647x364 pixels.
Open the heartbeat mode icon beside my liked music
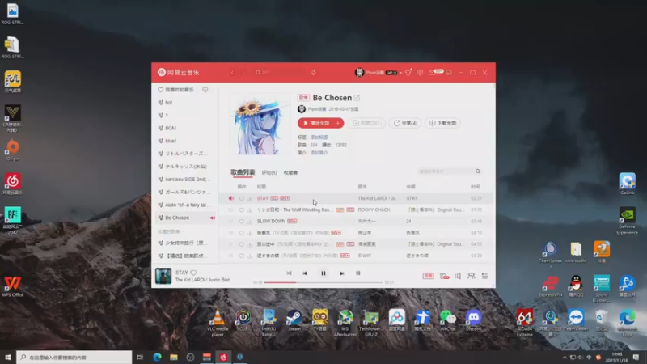(205, 90)
